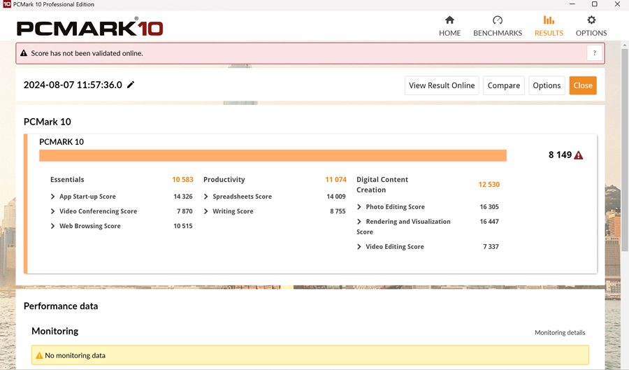Select the Essentials score 10 583

tap(182, 179)
